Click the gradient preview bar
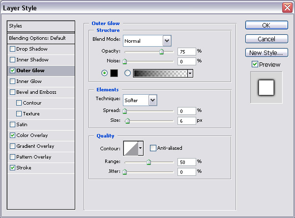This screenshot has height=218, width=295. 160,73
